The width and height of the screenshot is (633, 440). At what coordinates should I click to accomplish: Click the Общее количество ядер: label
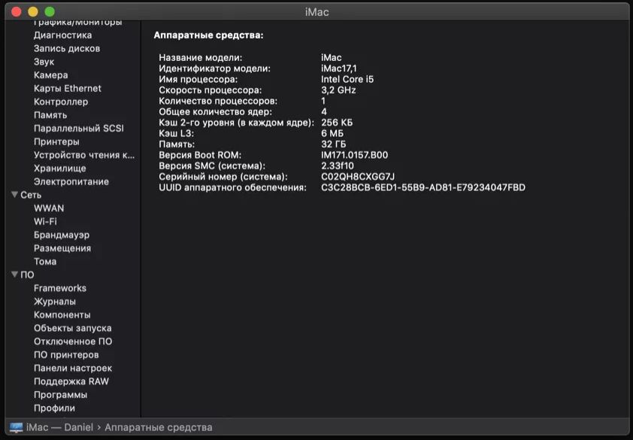215,112
